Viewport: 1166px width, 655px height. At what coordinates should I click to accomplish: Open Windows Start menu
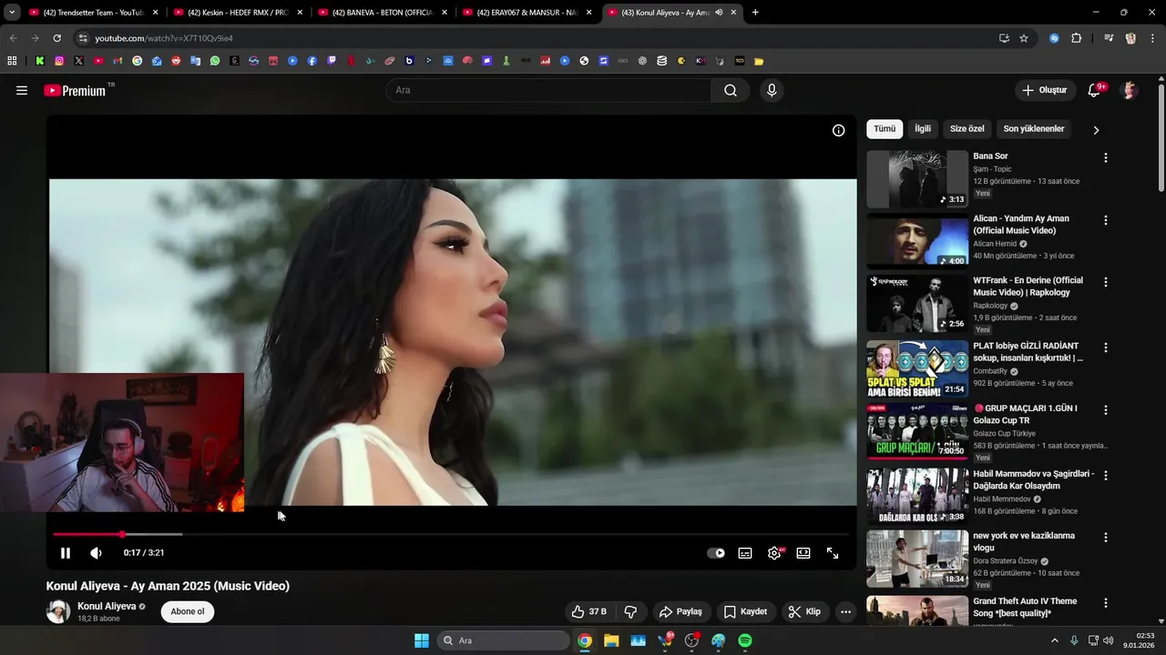click(x=422, y=640)
